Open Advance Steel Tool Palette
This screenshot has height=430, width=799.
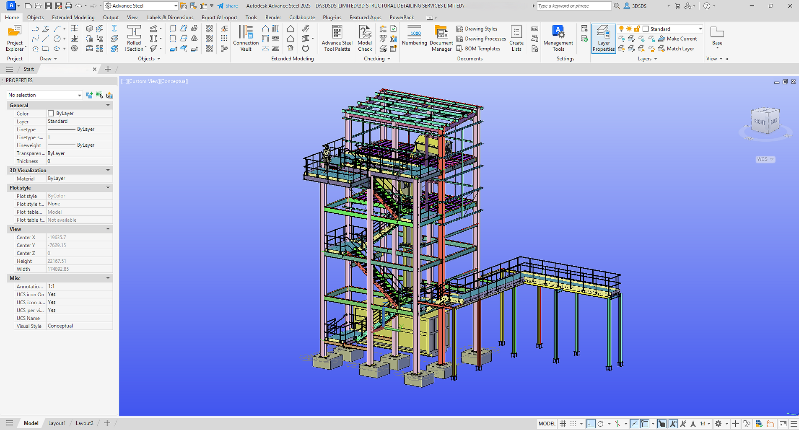click(x=337, y=38)
